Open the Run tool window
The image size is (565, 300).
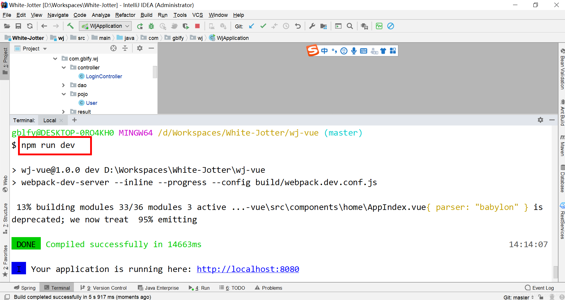(199, 288)
